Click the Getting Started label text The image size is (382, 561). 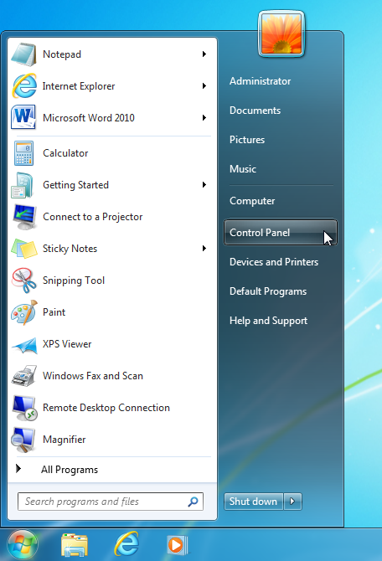point(75,185)
